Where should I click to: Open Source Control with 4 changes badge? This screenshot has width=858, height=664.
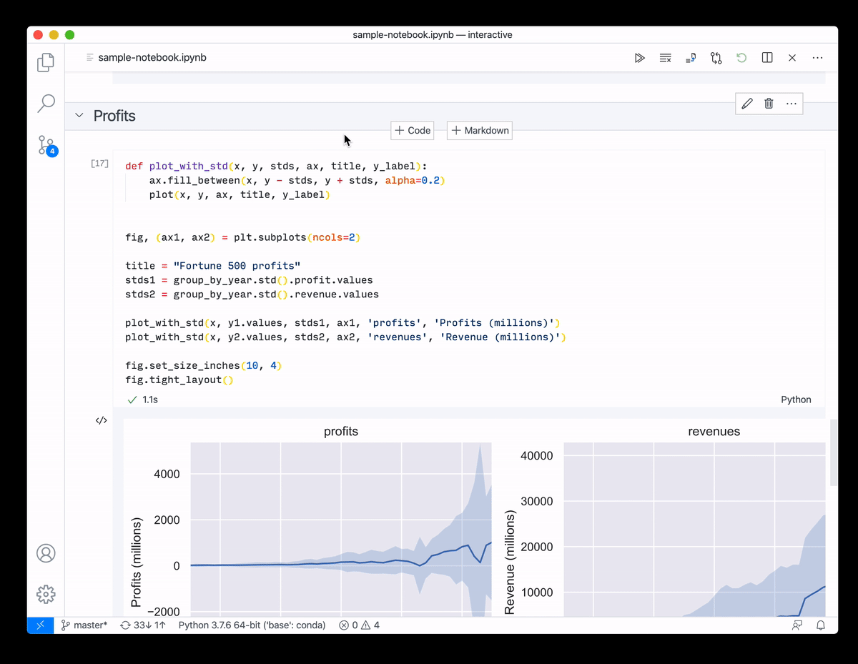(46, 145)
